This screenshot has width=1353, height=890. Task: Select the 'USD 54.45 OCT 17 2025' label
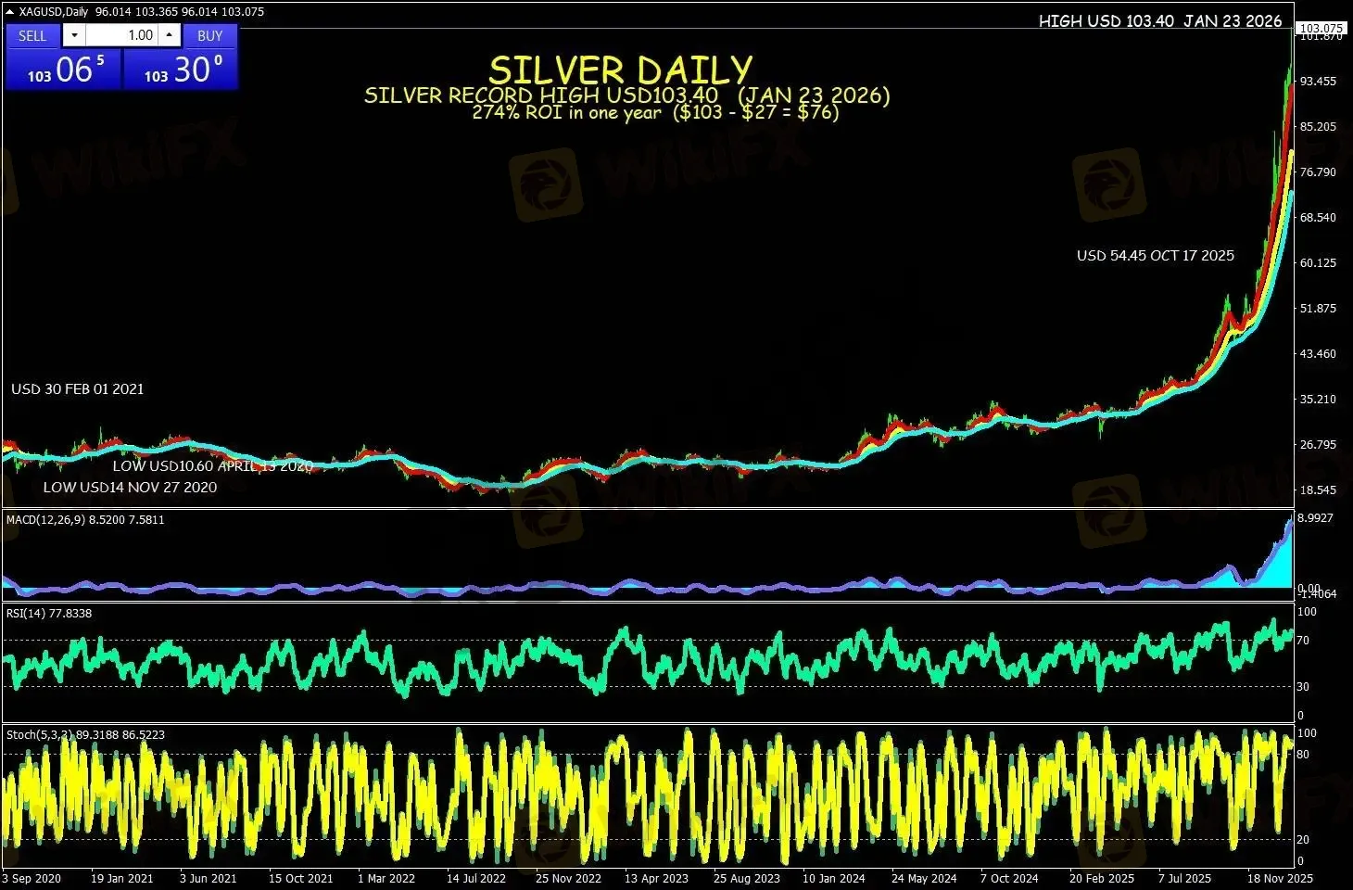pos(1155,256)
